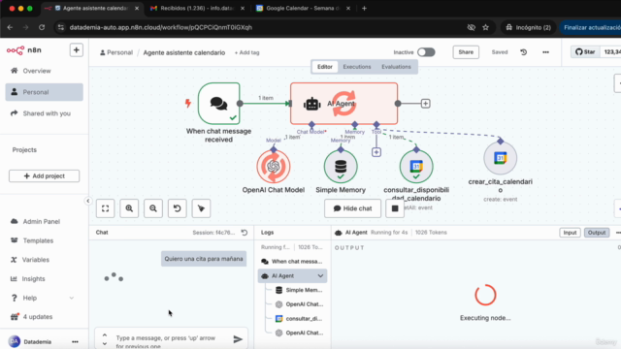This screenshot has height=349, width=621.
Task: Open Variables page
Action: coord(36,260)
